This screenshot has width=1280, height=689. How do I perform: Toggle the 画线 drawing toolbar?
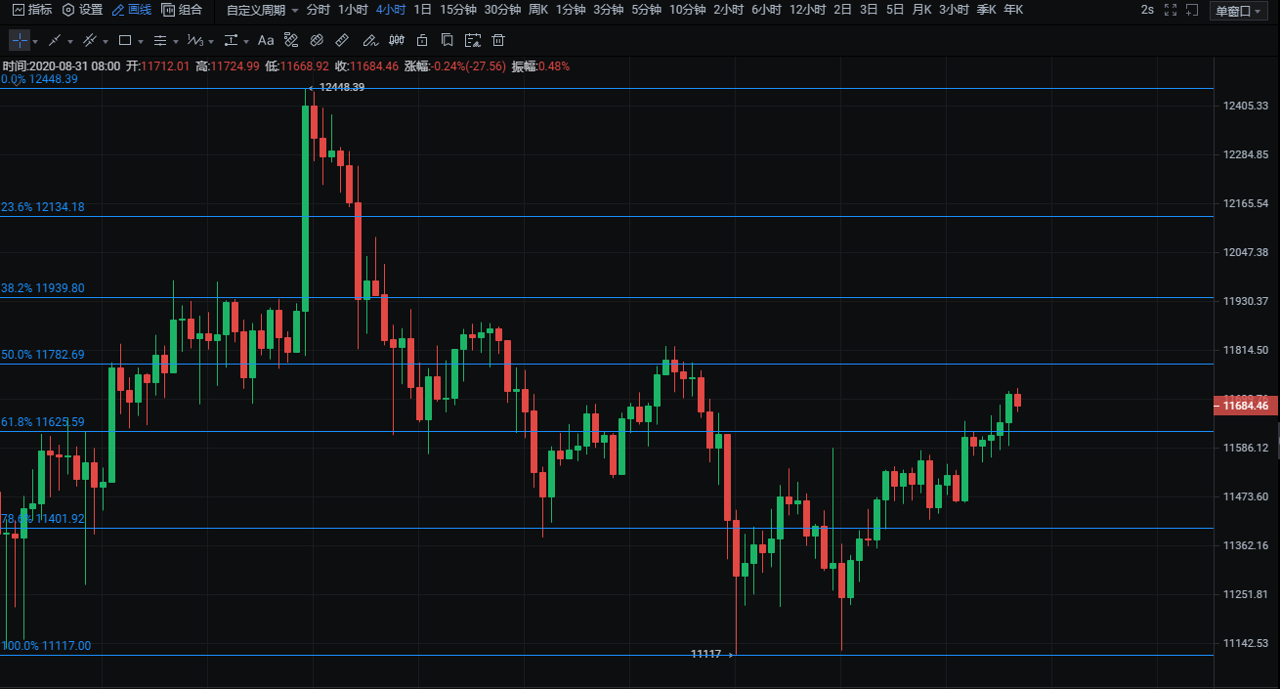131,10
